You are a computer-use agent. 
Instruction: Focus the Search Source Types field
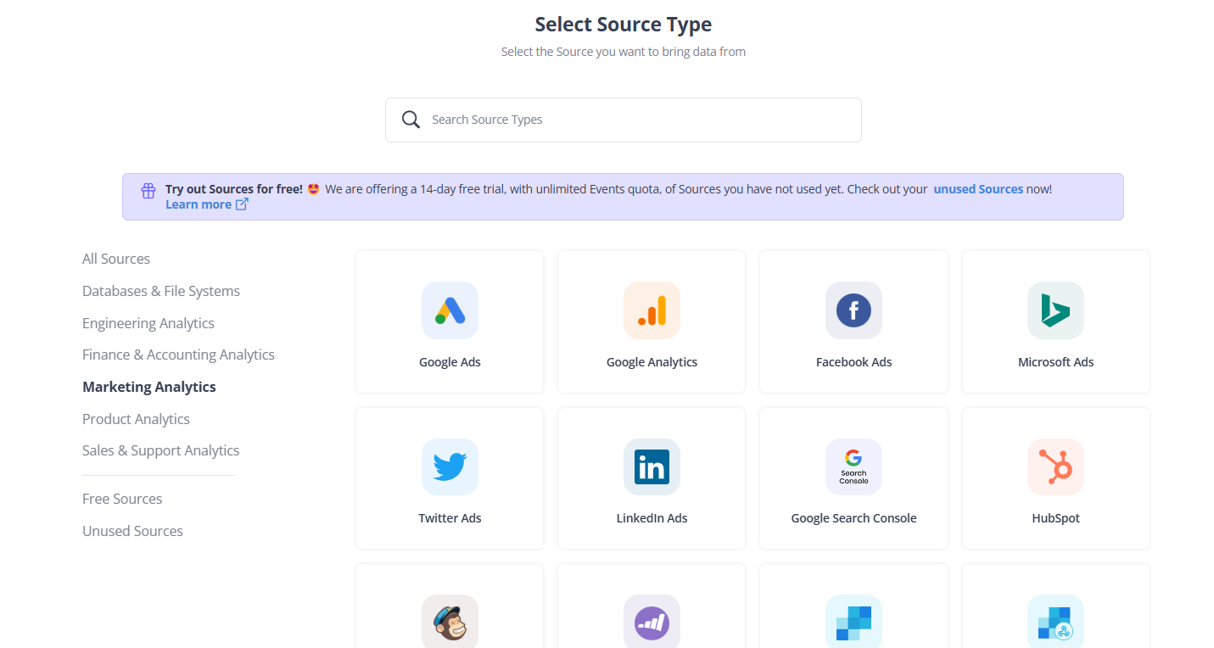coord(624,120)
